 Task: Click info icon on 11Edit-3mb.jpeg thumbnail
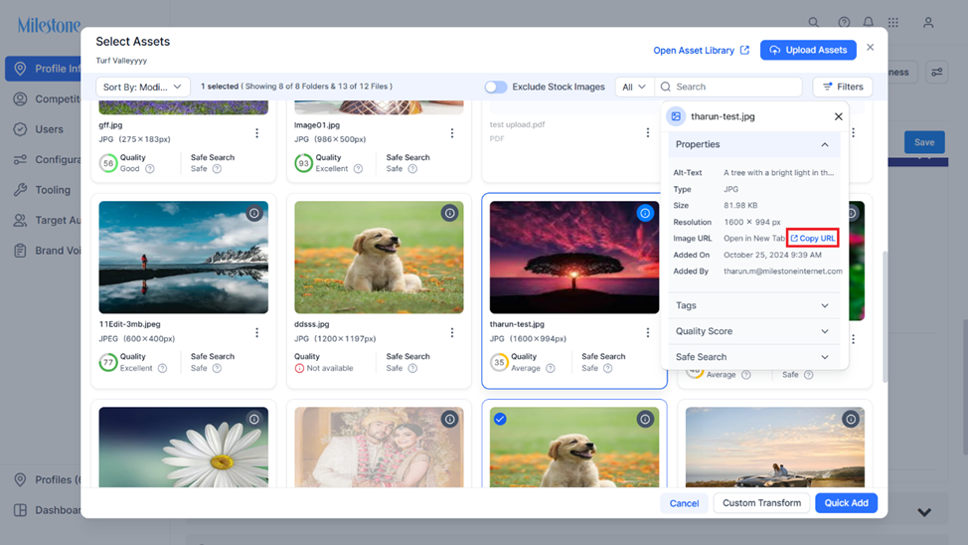253,213
